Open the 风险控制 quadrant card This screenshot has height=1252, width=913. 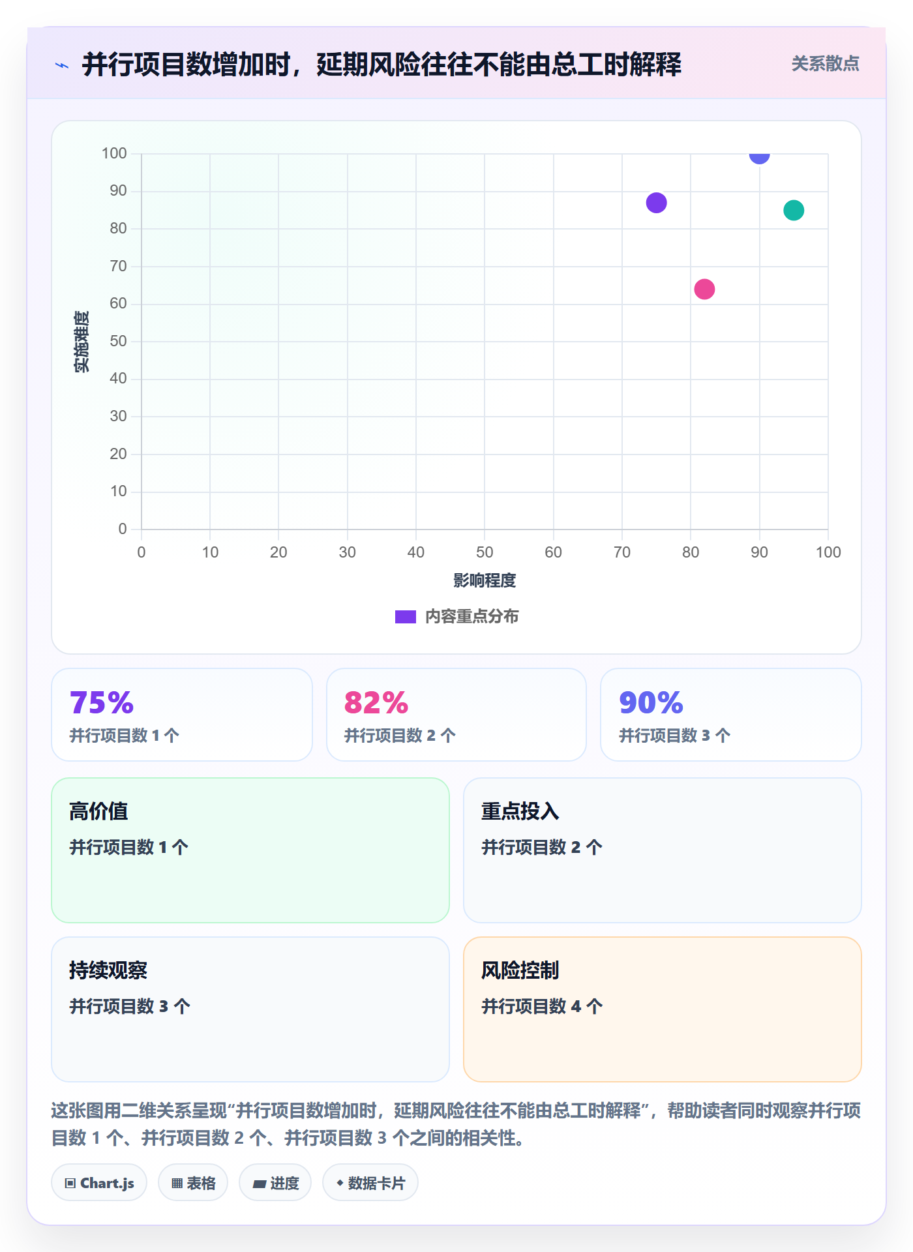[663, 1009]
